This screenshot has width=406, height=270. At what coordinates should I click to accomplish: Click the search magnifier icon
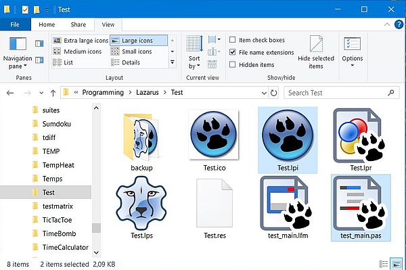click(391, 93)
